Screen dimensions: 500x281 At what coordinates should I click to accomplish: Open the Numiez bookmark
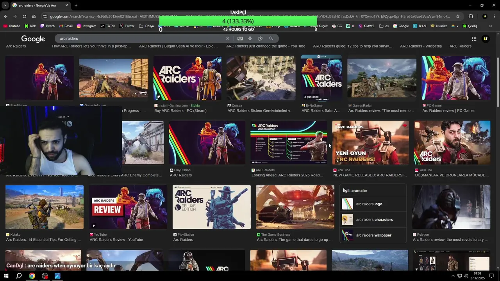pos(439,26)
